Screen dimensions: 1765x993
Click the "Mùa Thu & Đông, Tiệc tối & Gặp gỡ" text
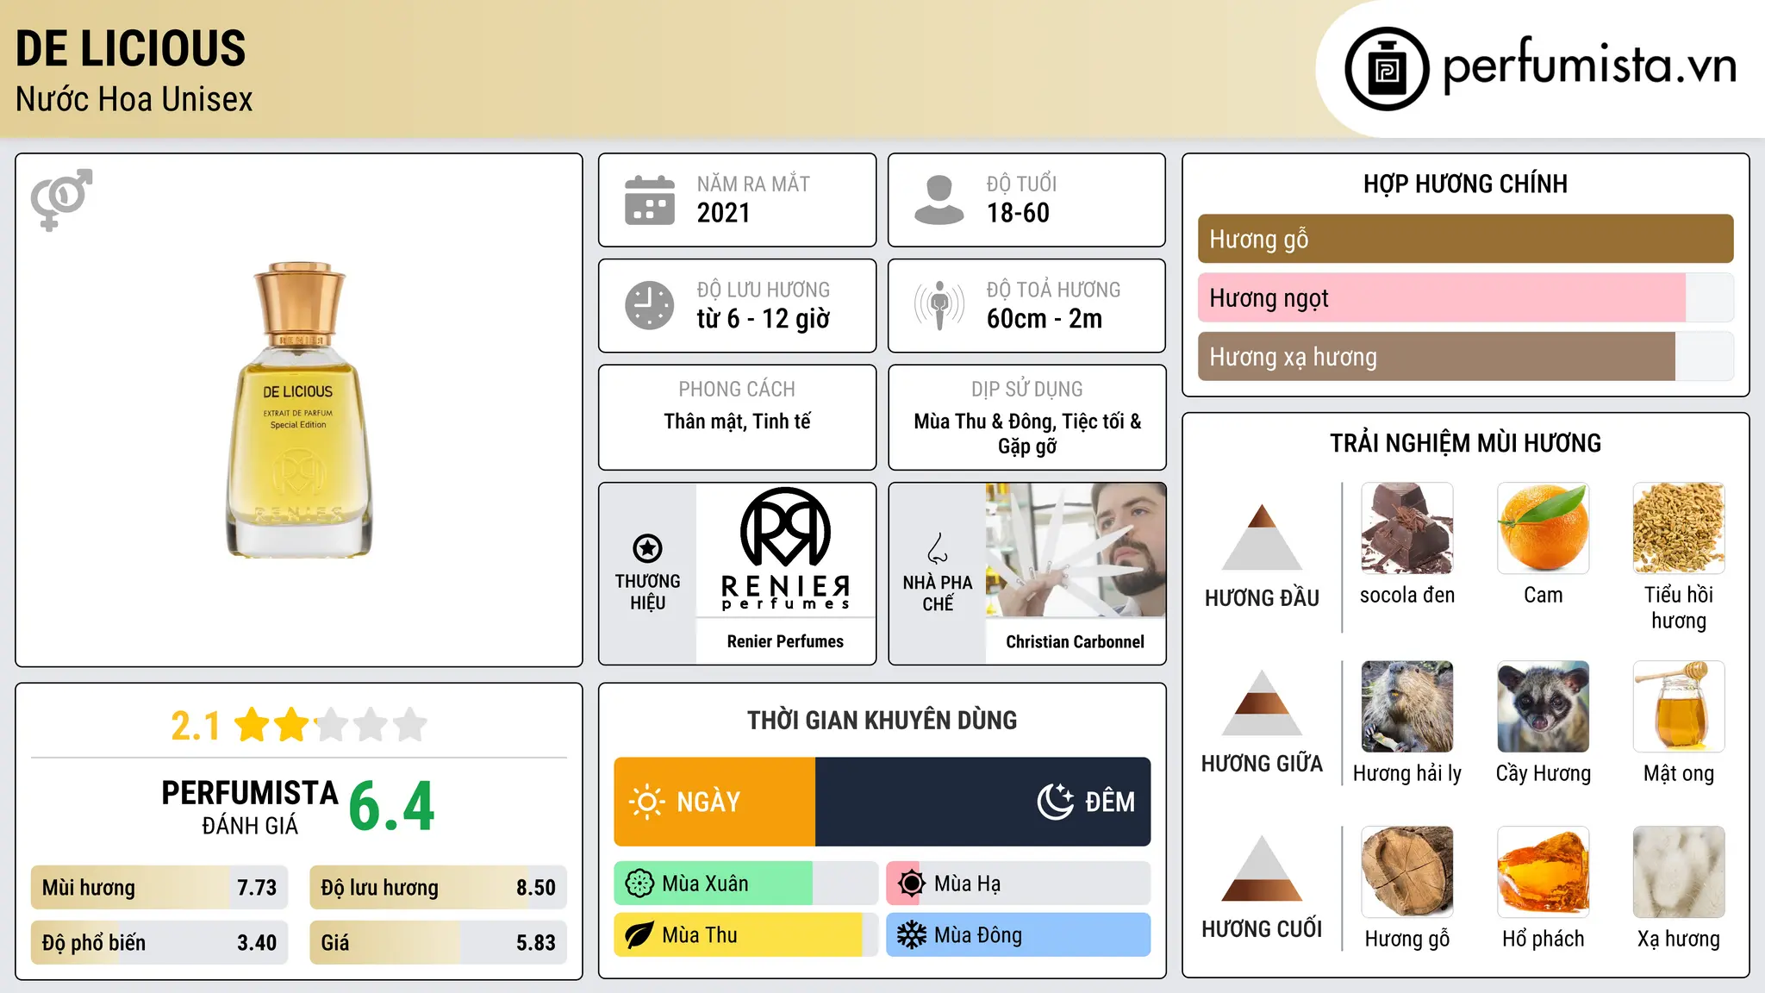click(1027, 434)
